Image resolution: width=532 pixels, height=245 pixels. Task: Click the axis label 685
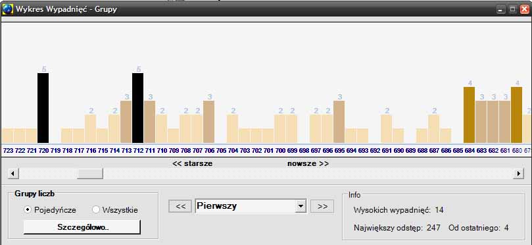coord(458,150)
